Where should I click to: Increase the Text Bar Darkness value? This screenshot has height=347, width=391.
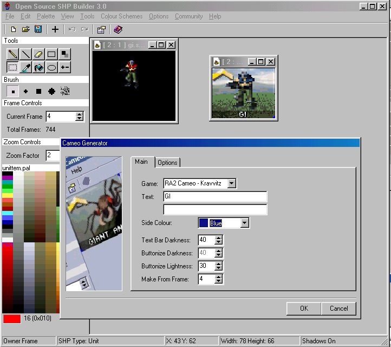pyautogui.click(x=218, y=237)
